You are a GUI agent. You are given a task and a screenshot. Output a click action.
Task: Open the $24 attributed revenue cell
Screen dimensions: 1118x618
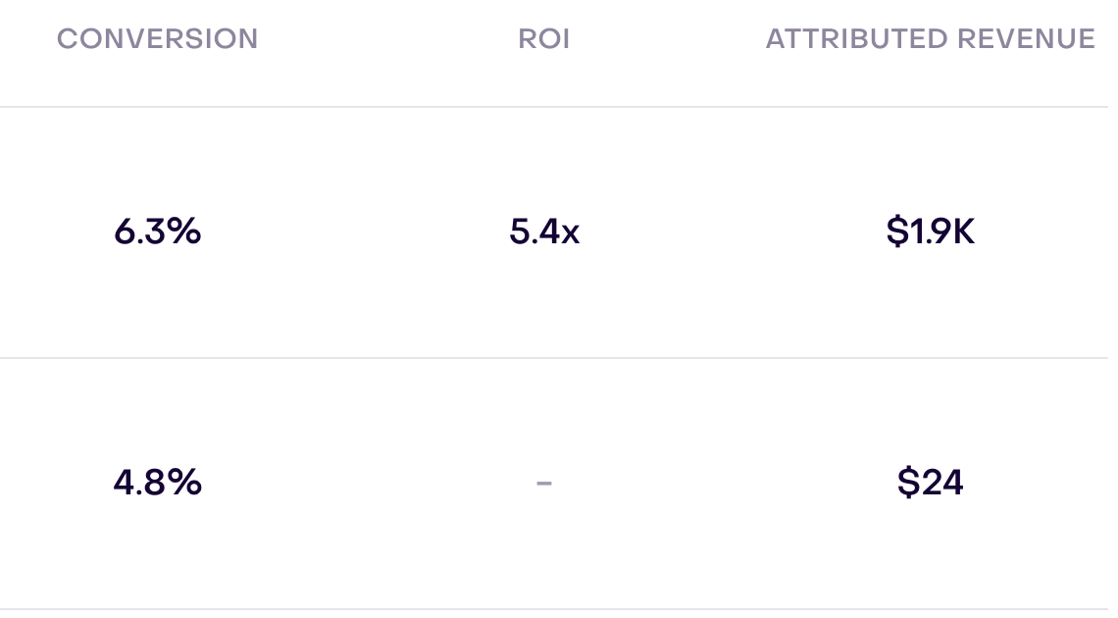coord(931,483)
